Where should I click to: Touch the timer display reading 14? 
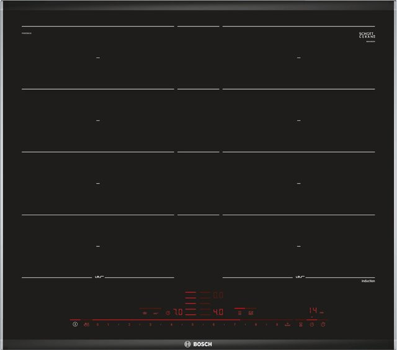(313, 310)
